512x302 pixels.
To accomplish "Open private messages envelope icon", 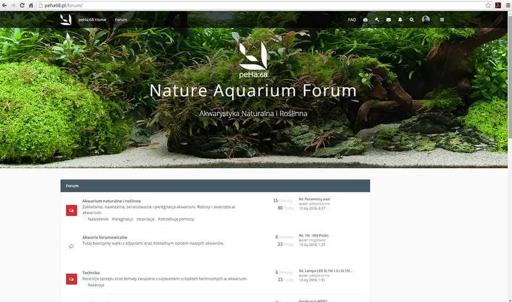I will pyautogui.click(x=389, y=20).
